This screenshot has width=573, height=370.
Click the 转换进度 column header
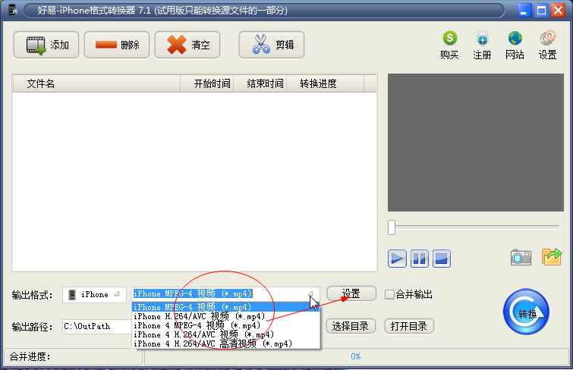tap(326, 83)
